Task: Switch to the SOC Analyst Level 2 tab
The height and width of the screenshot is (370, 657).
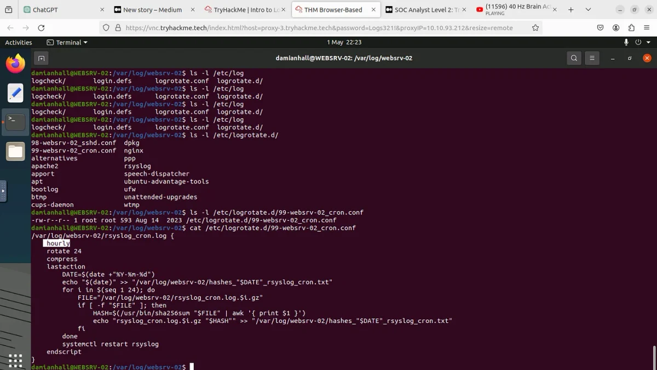Action: click(x=425, y=10)
